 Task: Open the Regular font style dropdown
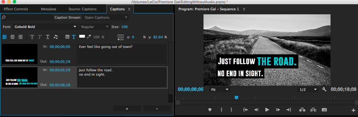pyautogui.click(x=95, y=27)
